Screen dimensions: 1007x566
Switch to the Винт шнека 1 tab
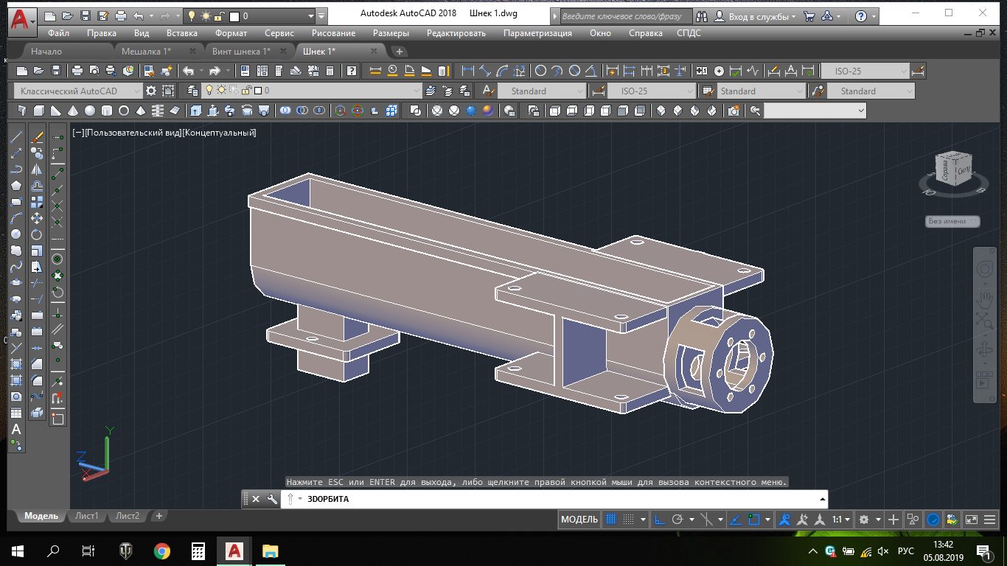click(x=241, y=52)
